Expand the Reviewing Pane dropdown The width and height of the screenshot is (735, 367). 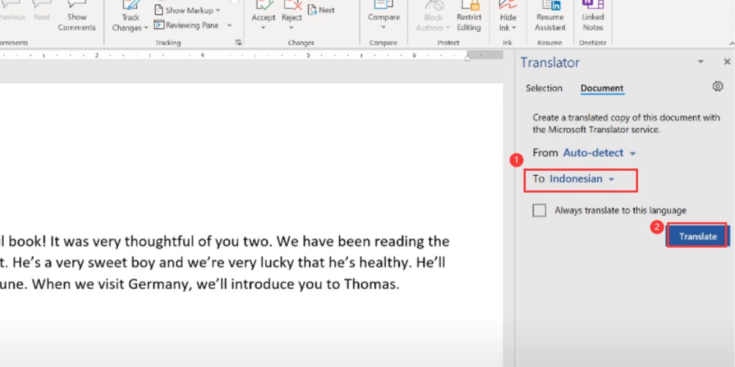click(230, 25)
